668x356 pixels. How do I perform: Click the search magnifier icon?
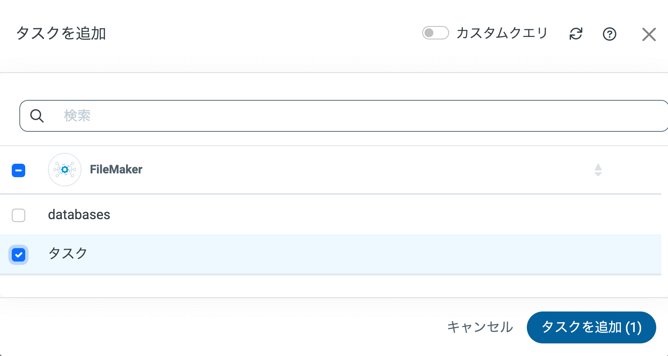tap(37, 116)
